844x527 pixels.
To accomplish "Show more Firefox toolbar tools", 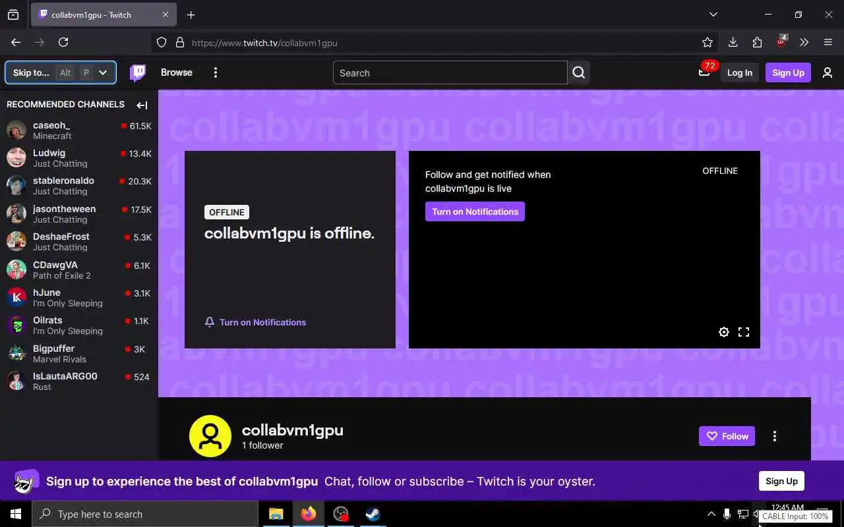I will (x=804, y=42).
